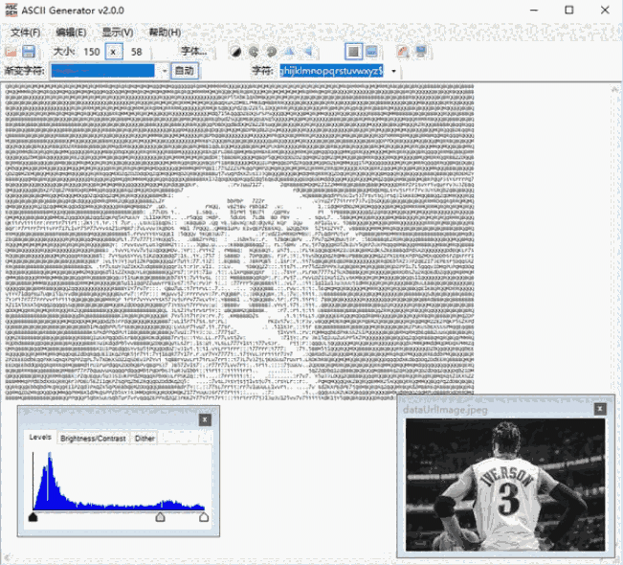
Task: Toggle the aspect ratio lock 'x' button
Action: coord(114,51)
